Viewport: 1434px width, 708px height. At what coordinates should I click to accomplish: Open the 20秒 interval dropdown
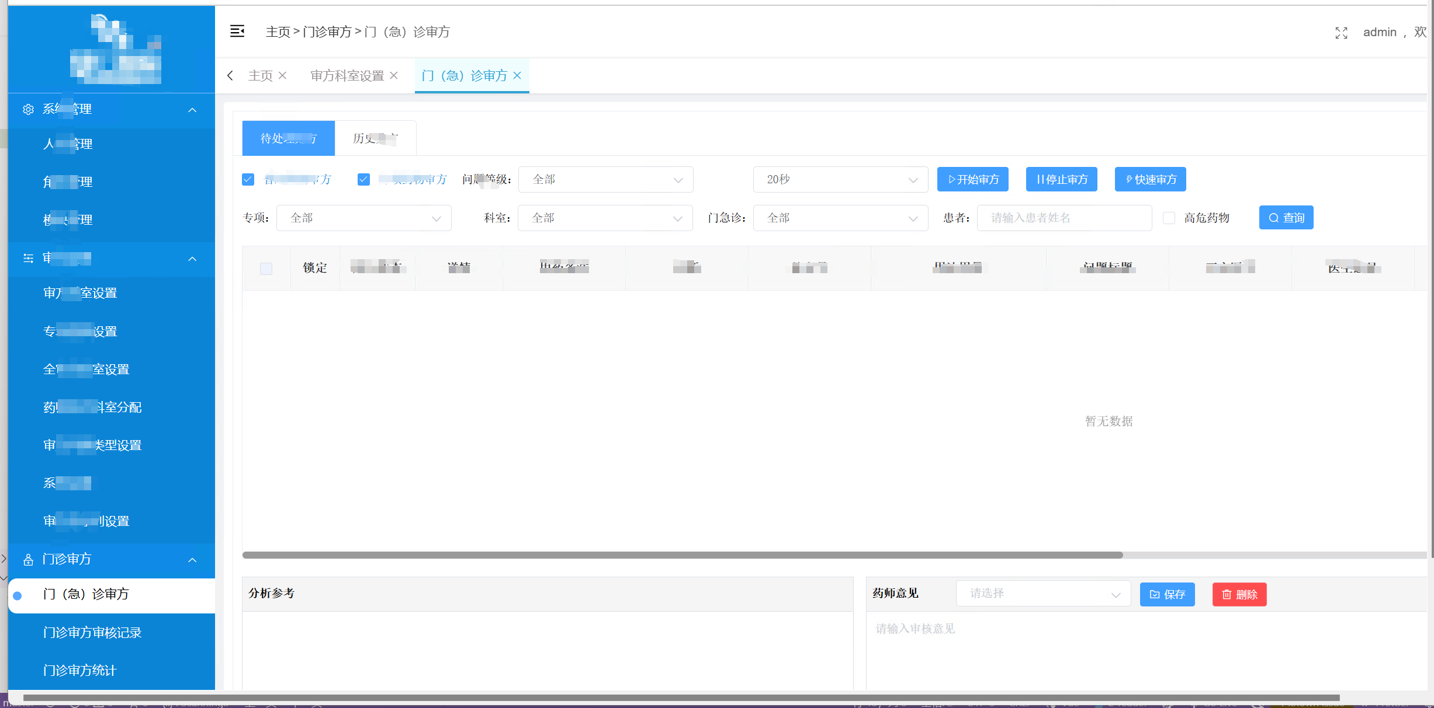coord(840,179)
